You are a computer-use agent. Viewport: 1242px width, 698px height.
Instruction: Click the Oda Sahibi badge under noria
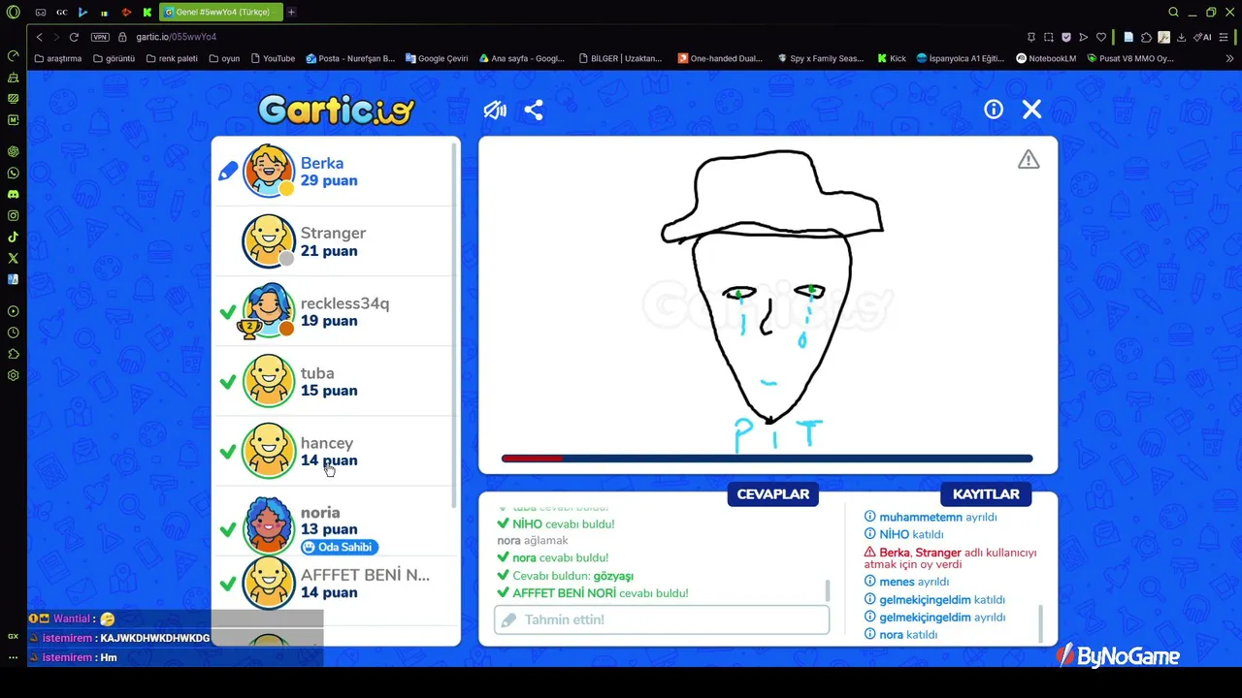coord(339,547)
